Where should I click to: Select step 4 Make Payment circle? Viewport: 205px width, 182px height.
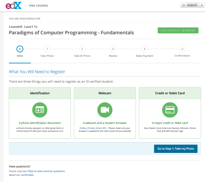pos(145,49)
